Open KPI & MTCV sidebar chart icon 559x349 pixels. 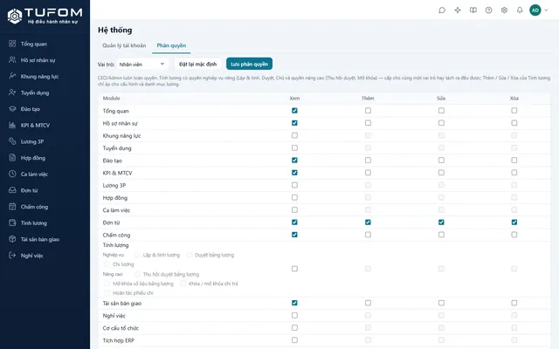click(12, 125)
